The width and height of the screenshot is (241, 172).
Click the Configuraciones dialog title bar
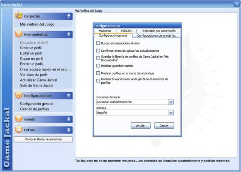[x=137, y=26]
